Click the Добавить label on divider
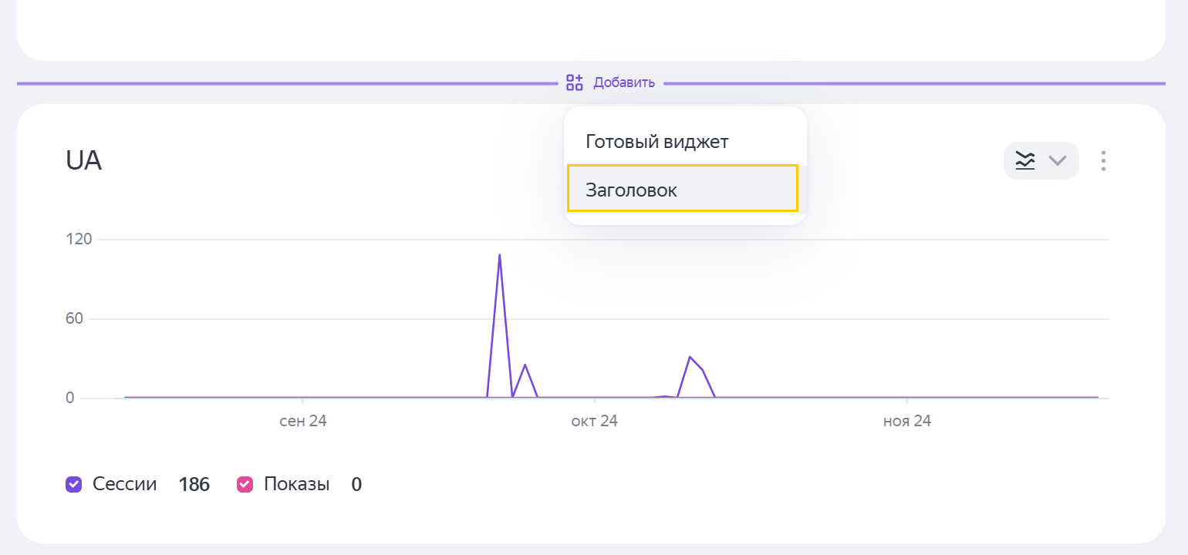Viewport: 1188px width, 555px height. 624,82
